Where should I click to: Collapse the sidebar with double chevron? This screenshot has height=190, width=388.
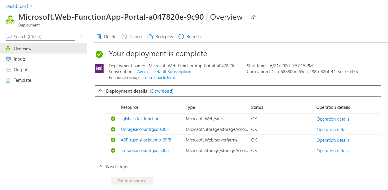click(x=81, y=37)
